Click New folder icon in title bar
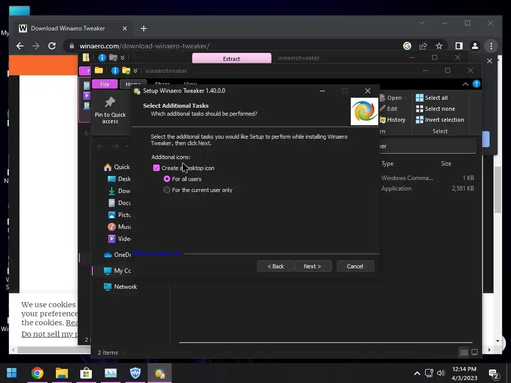This screenshot has width=511, height=383. click(126, 71)
